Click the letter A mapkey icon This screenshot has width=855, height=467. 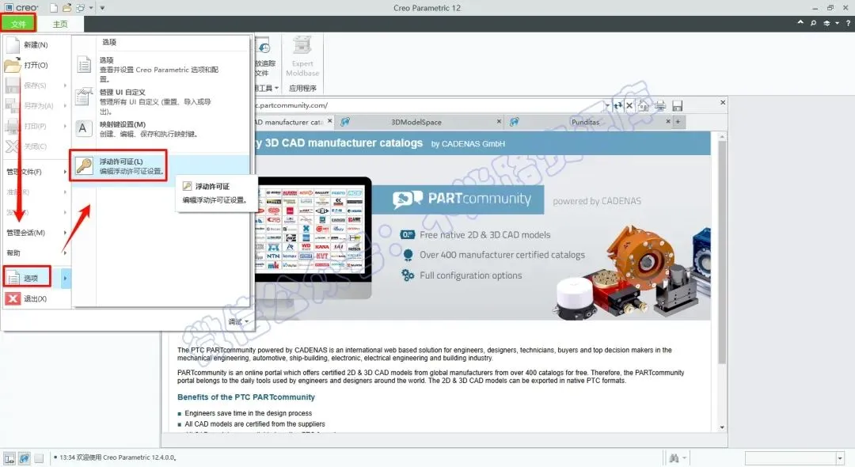83,128
